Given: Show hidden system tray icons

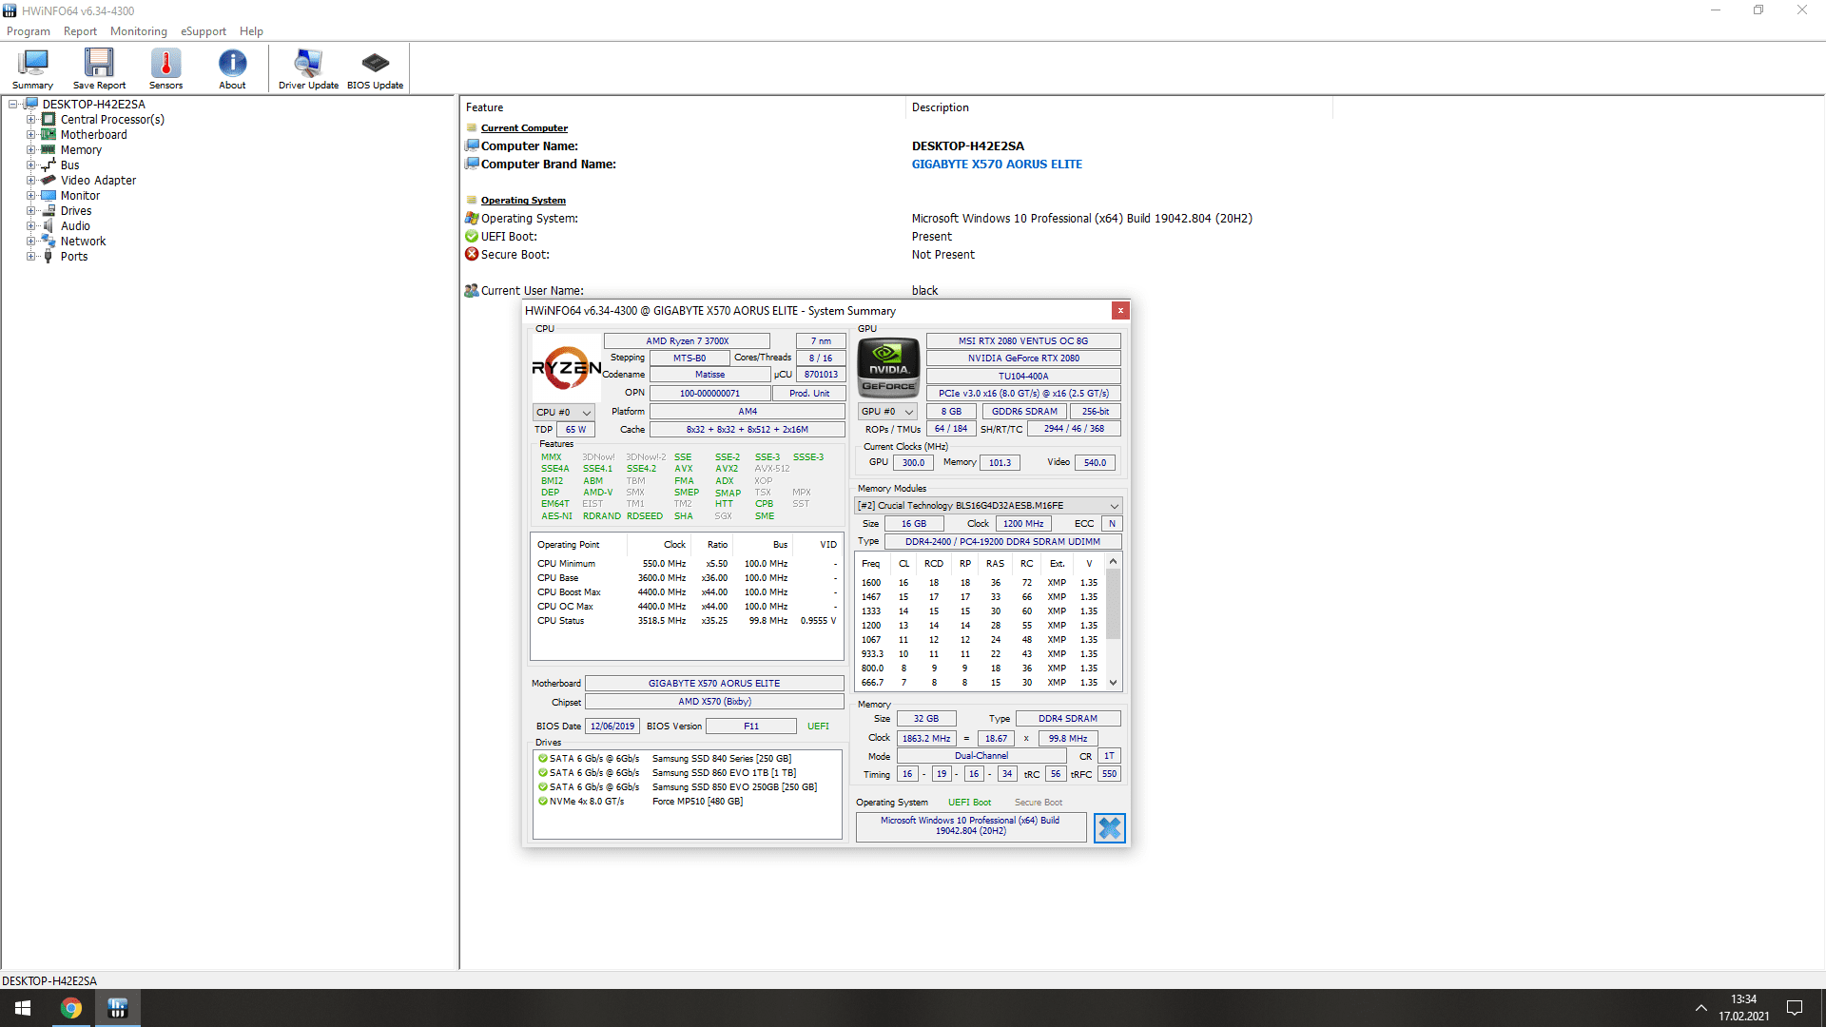Looking at the screenshot, I should [x=1700, y=1008].
